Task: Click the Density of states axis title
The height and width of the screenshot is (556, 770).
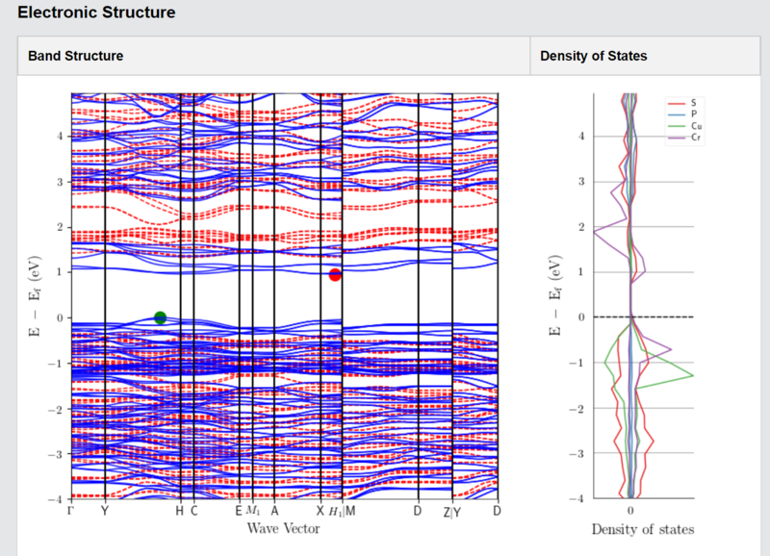Action: [643, 529]
